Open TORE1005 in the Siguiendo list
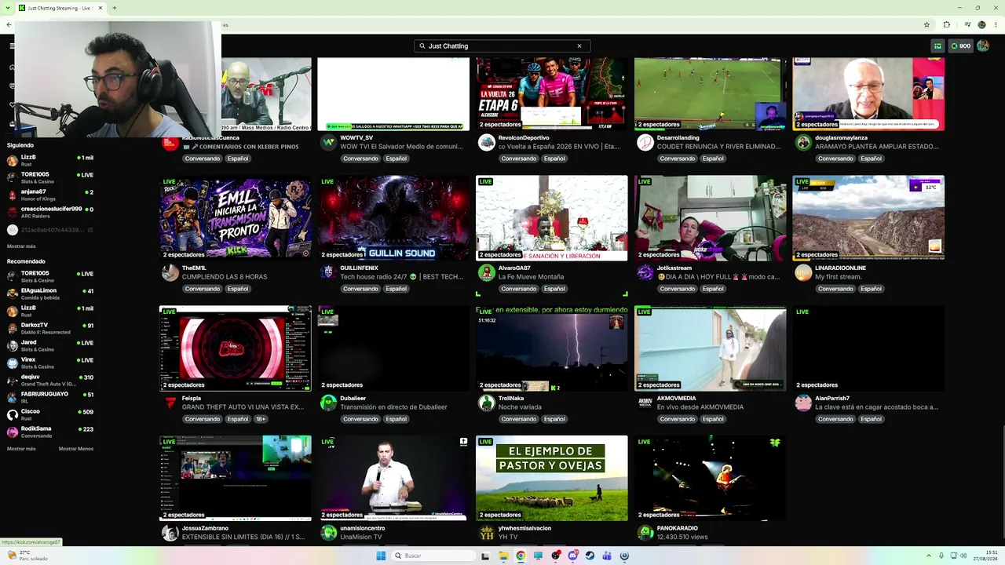 (x=50, y=178)
